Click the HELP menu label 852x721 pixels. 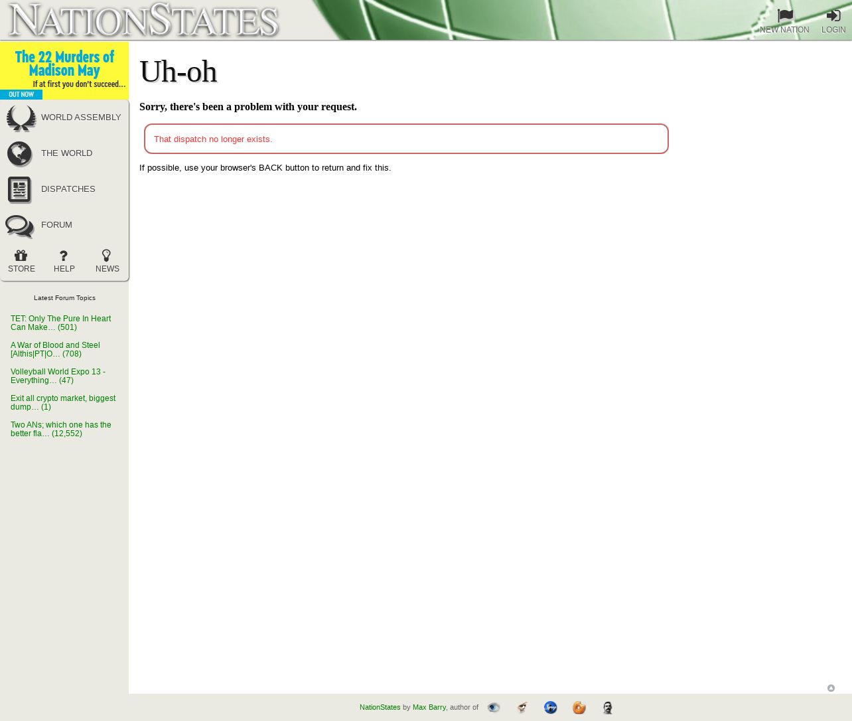[x=64, y=269]
